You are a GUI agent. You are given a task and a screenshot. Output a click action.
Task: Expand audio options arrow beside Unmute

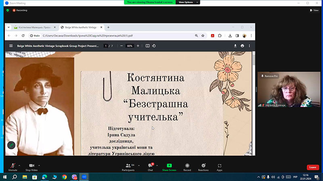pyautogui.click(x=19, y=165)
